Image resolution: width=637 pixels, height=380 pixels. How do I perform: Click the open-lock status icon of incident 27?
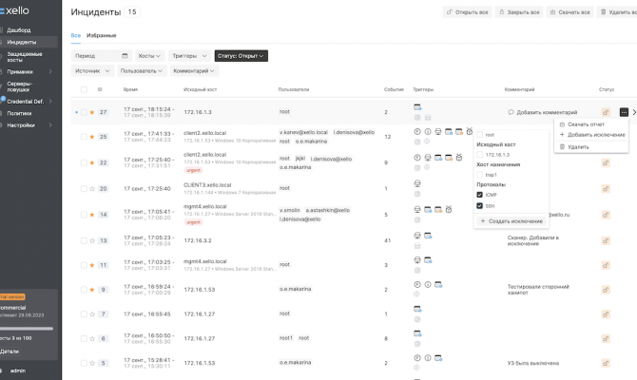tap(606, 112)
